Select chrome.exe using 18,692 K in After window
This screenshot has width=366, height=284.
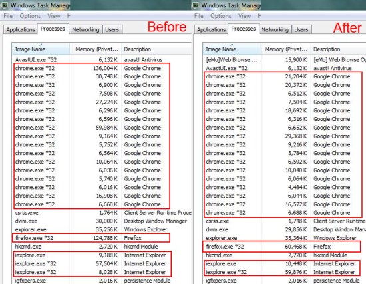tap(284, 110)
